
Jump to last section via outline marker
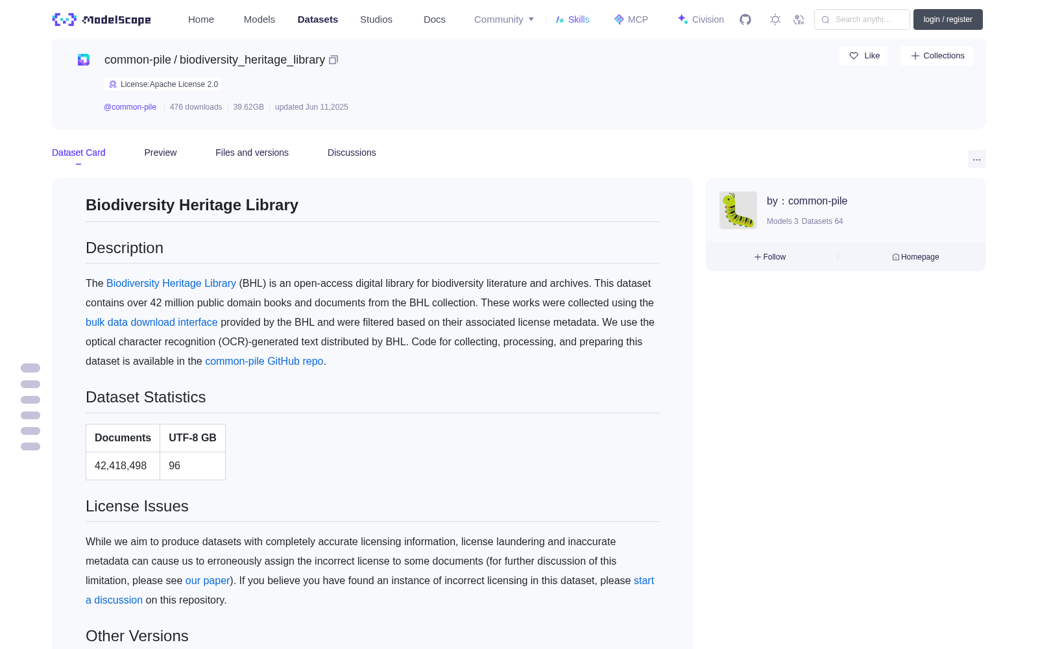pos(30,447)
